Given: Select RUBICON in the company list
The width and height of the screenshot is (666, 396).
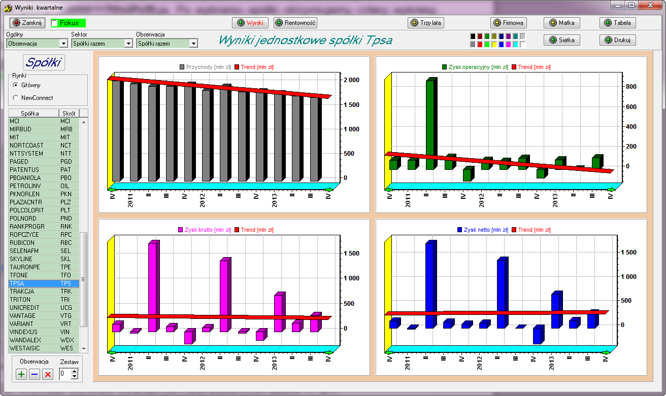Looking at the screenshot, I should (x=44, y=243).
